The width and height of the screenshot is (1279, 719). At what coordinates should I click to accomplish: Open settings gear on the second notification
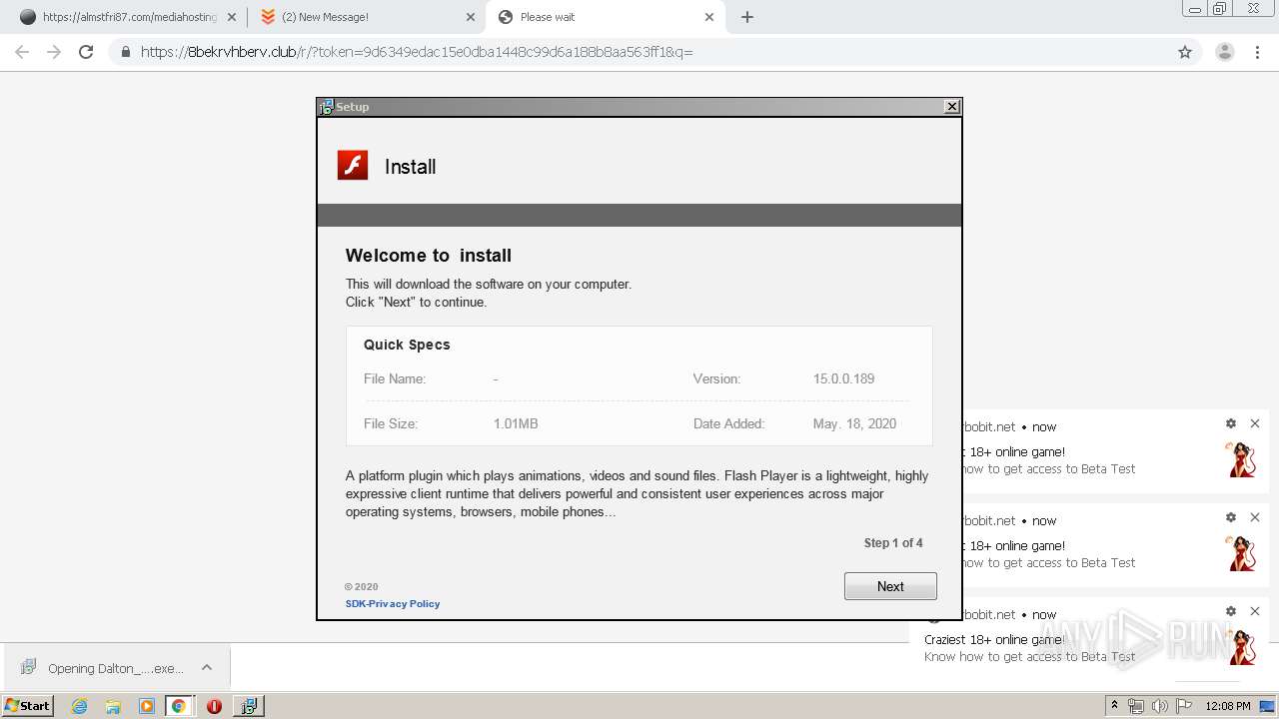coord(1231,517)
